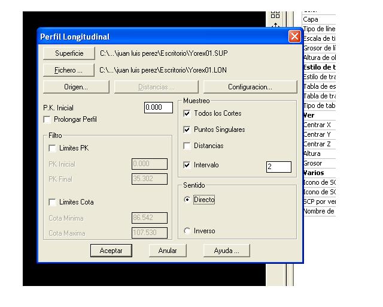Select the Tipo de tab property row
Image resolution: width=383 pixels, height=307 pixels.
click(319, 106)
